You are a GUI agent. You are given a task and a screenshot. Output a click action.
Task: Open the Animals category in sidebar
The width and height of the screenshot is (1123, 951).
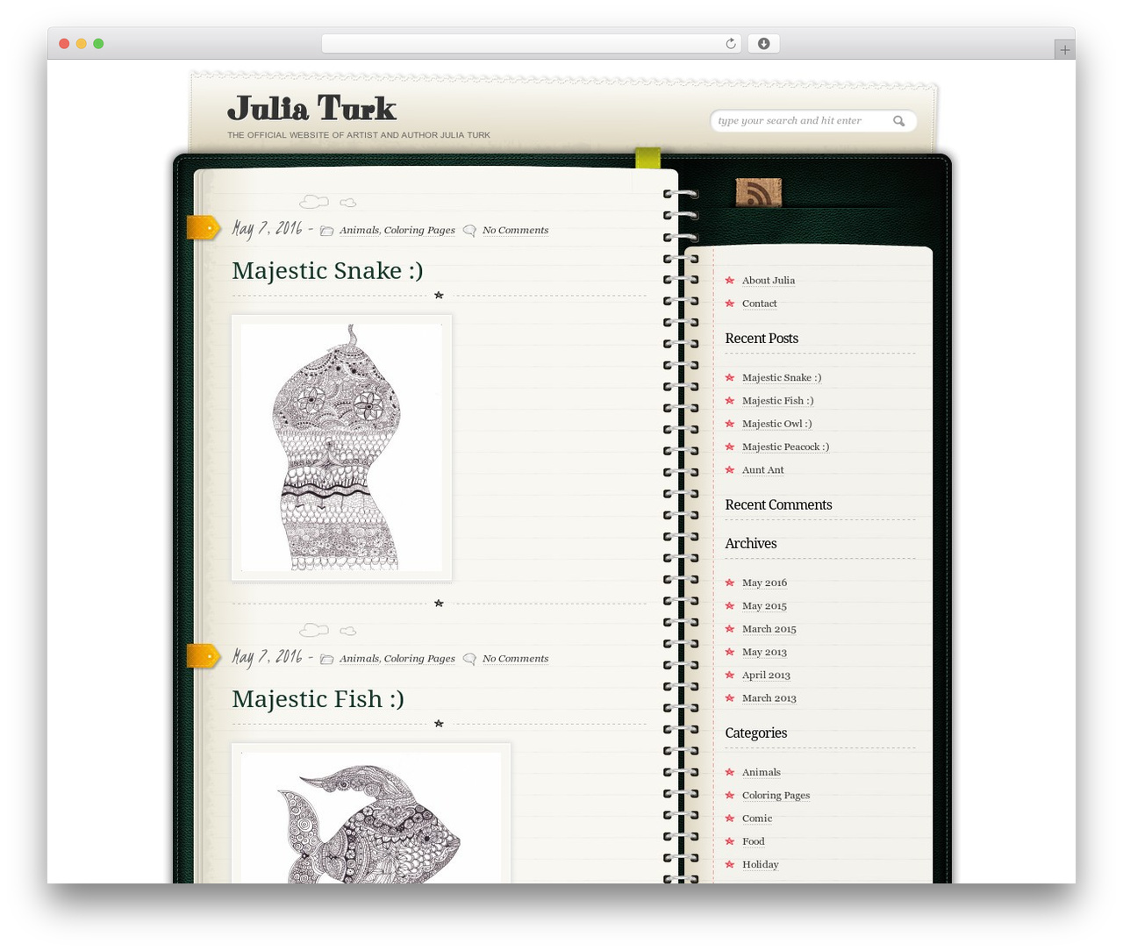[762, 772]
